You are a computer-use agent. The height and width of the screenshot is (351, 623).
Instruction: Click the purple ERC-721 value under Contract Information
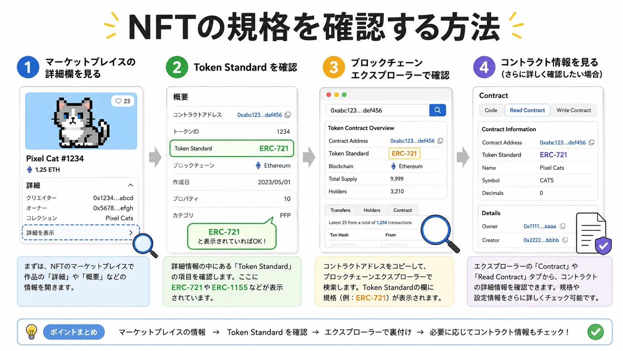coord(553,155)
